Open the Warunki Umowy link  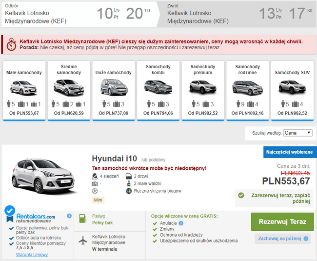[x=32, y=255]
